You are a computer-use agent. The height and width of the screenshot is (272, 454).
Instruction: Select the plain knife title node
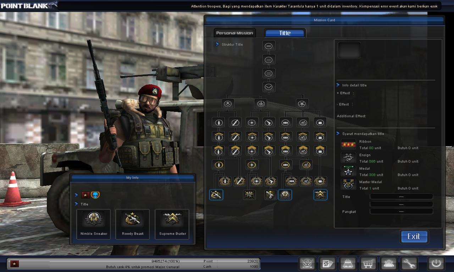pyautogui.click(x=235, y=123)
